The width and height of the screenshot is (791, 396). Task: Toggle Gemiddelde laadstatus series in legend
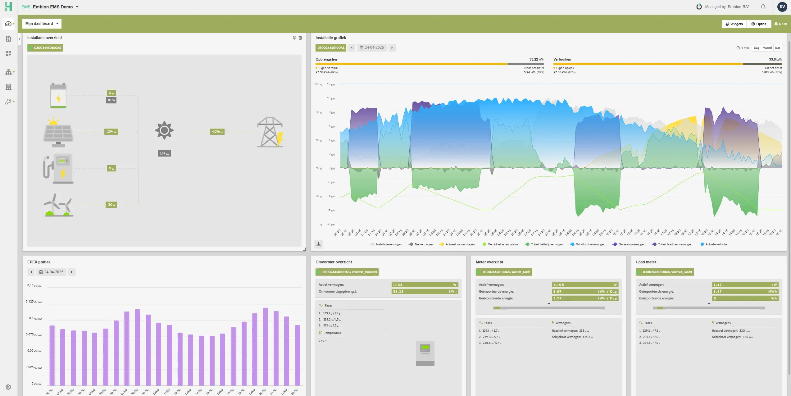[x=500, y=244]
